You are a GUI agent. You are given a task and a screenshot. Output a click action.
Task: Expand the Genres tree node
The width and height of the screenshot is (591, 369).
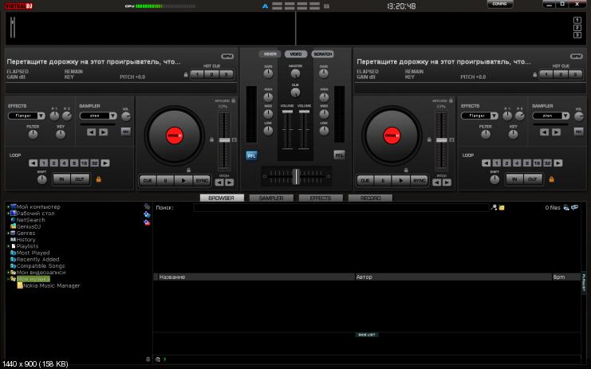8,233
